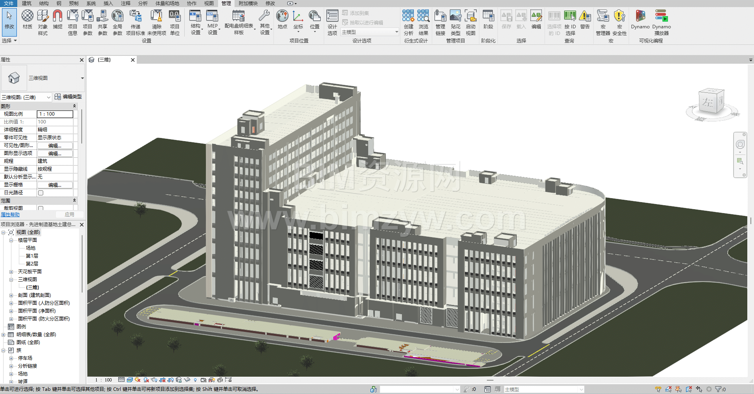Open the 3D view type selector dropdown
The image size is (754, 394).
[82, 78]
